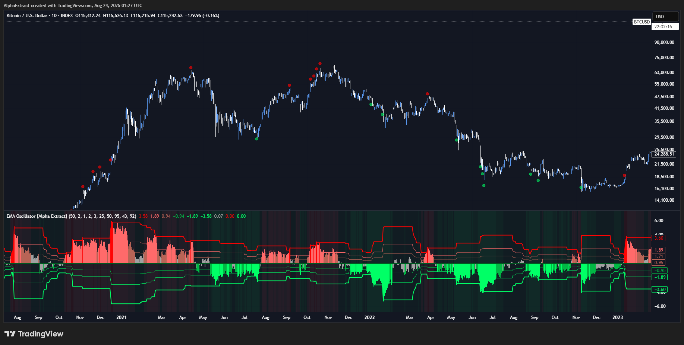684x345 pixels.
Task: Click the chart header caption with the Aug 24, 2025 timestamp
Action: pos(73,6)
